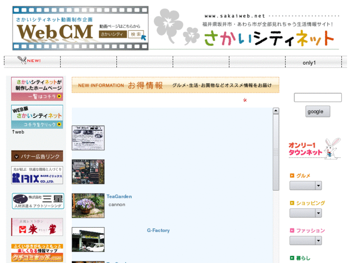351x263 pixels.
Task: Click the WEB版 さかいシティネット banner
Action: coord(37,117)
